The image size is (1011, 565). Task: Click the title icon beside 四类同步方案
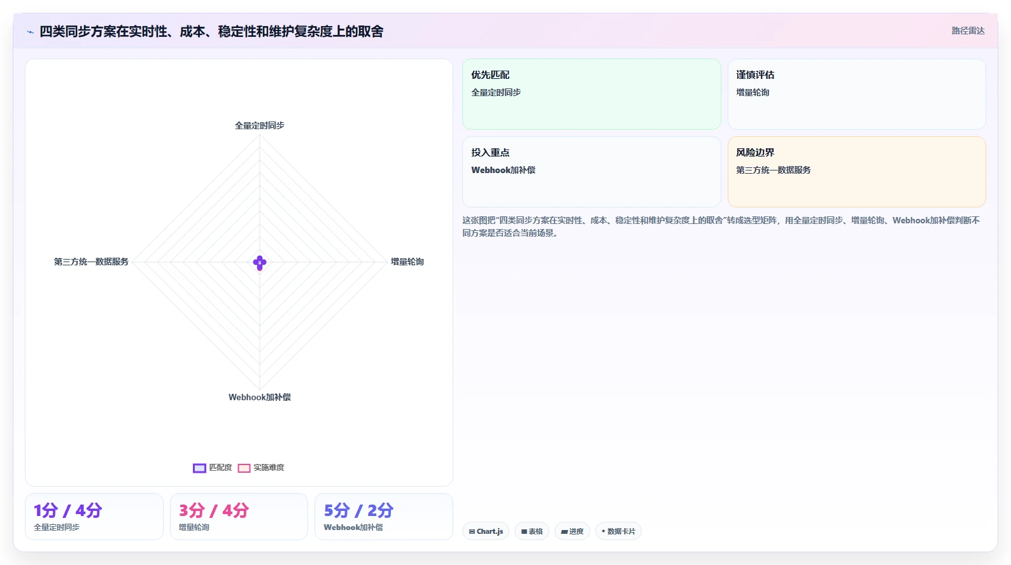pos(30,32)
